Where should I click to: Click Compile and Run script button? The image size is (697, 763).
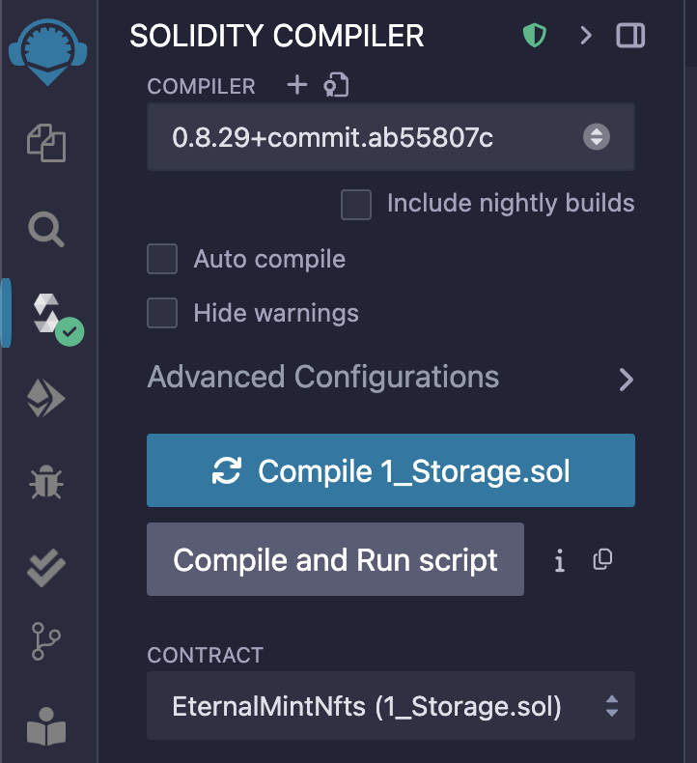tap(335, 559)
